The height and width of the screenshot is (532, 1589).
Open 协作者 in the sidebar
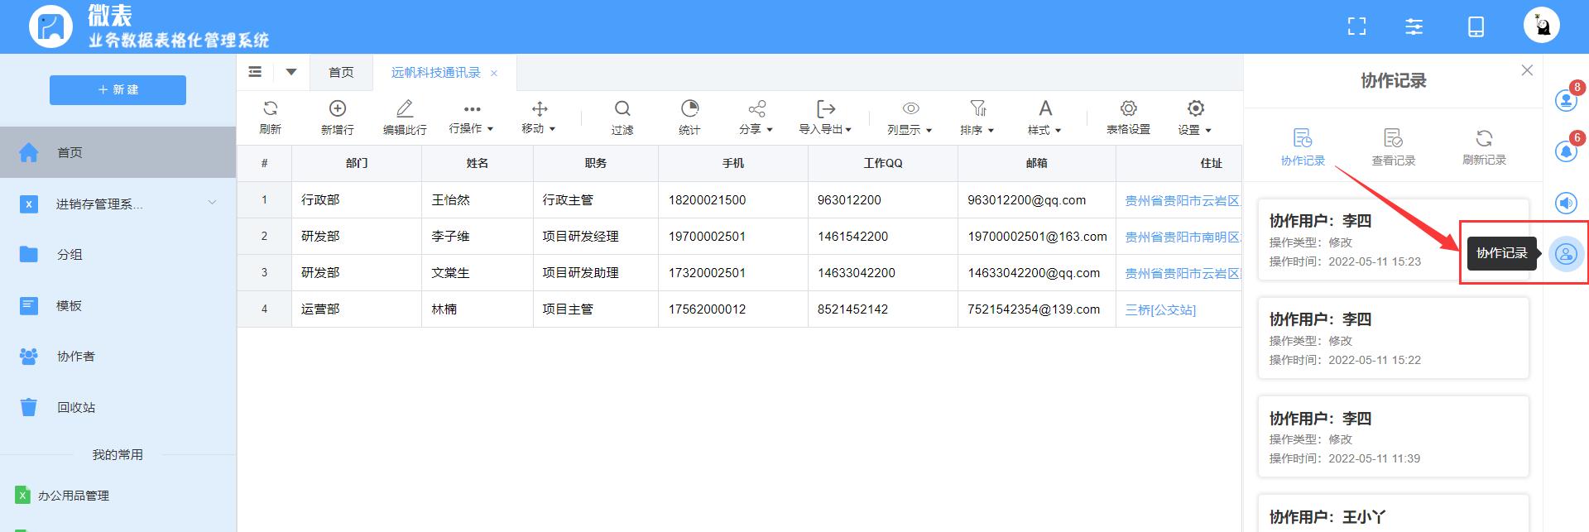(x=118, y=357)
